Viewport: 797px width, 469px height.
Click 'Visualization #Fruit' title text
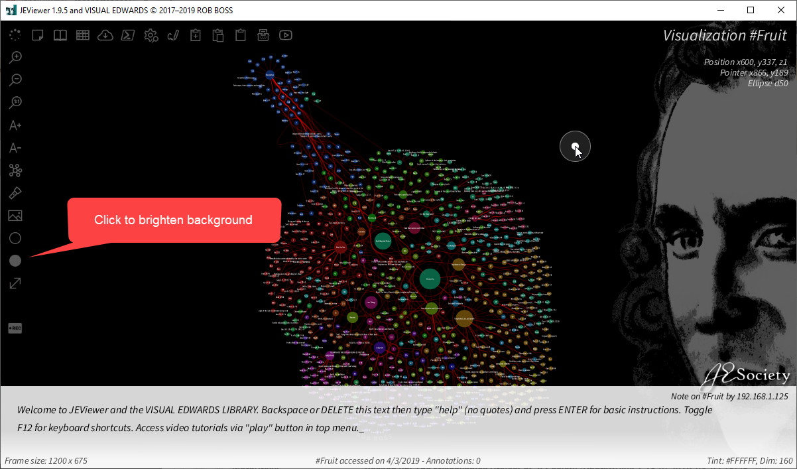(725, 35)
